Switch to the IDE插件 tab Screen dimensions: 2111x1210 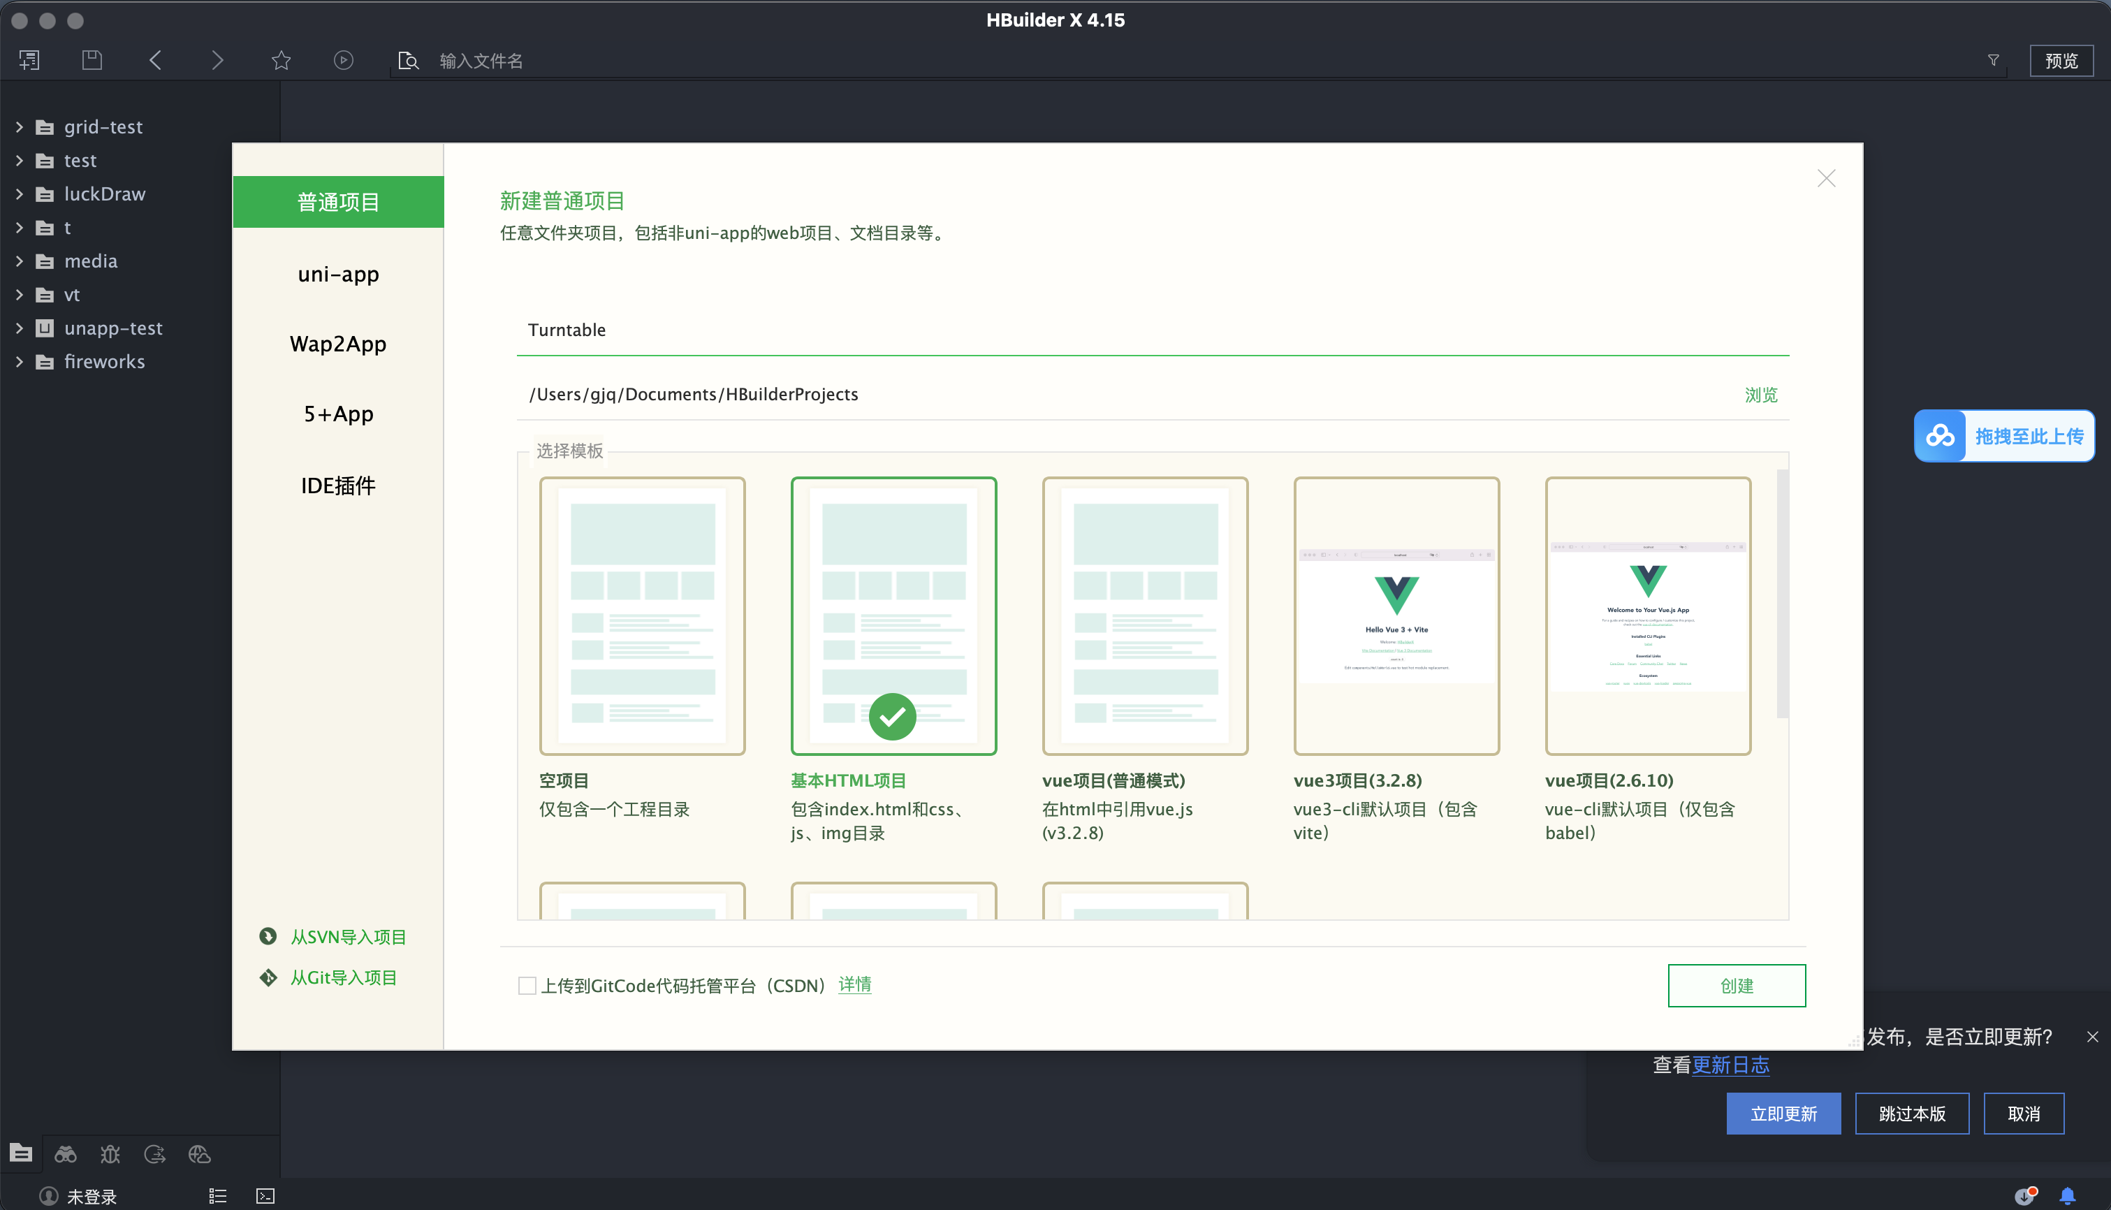[338, 486]
